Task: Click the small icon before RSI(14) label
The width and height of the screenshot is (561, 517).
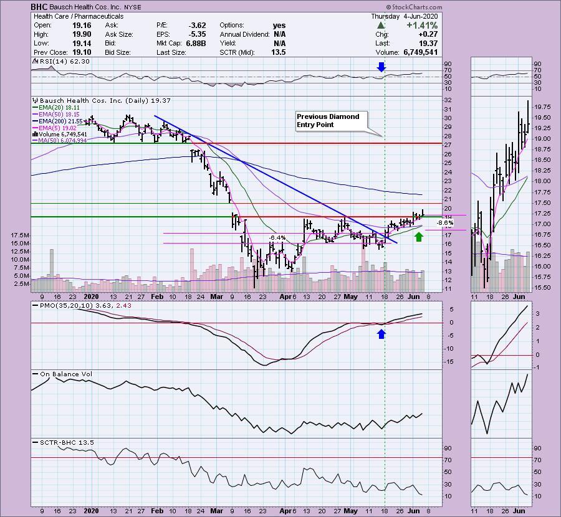Action: pos(35,61)
